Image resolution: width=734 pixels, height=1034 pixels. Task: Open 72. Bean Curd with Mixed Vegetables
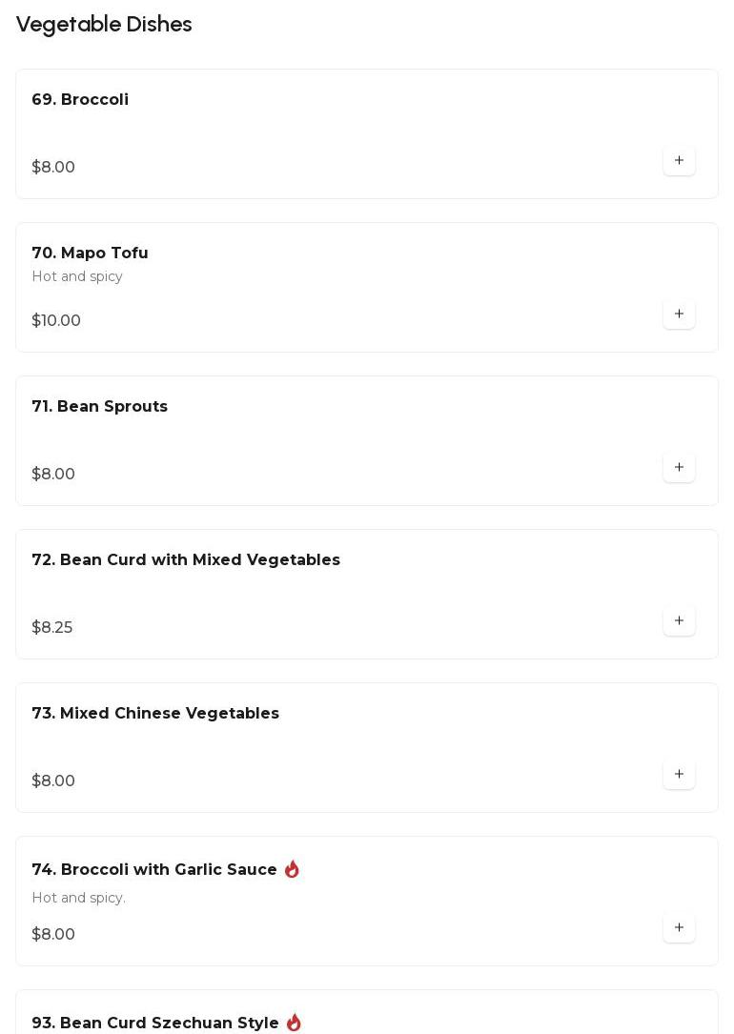(x=186, y=560)
